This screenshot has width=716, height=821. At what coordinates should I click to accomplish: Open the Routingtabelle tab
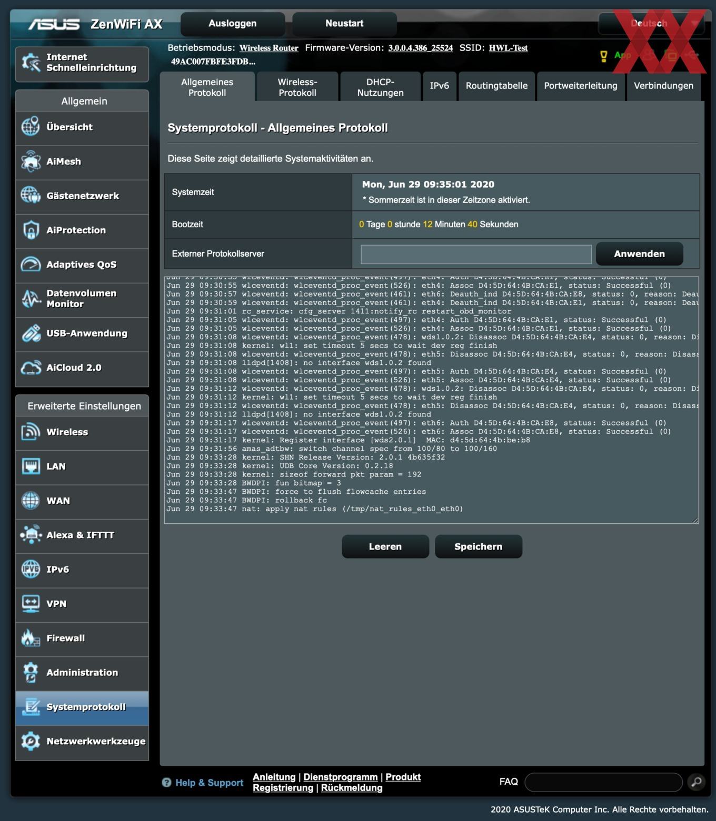point(496,86)
